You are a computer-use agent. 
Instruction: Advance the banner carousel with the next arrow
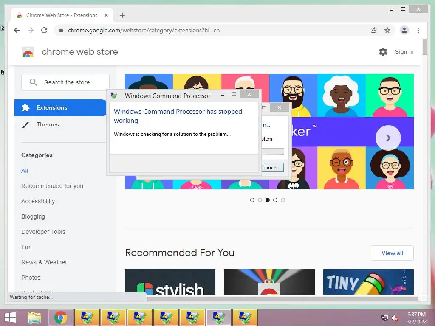[388, 138]
